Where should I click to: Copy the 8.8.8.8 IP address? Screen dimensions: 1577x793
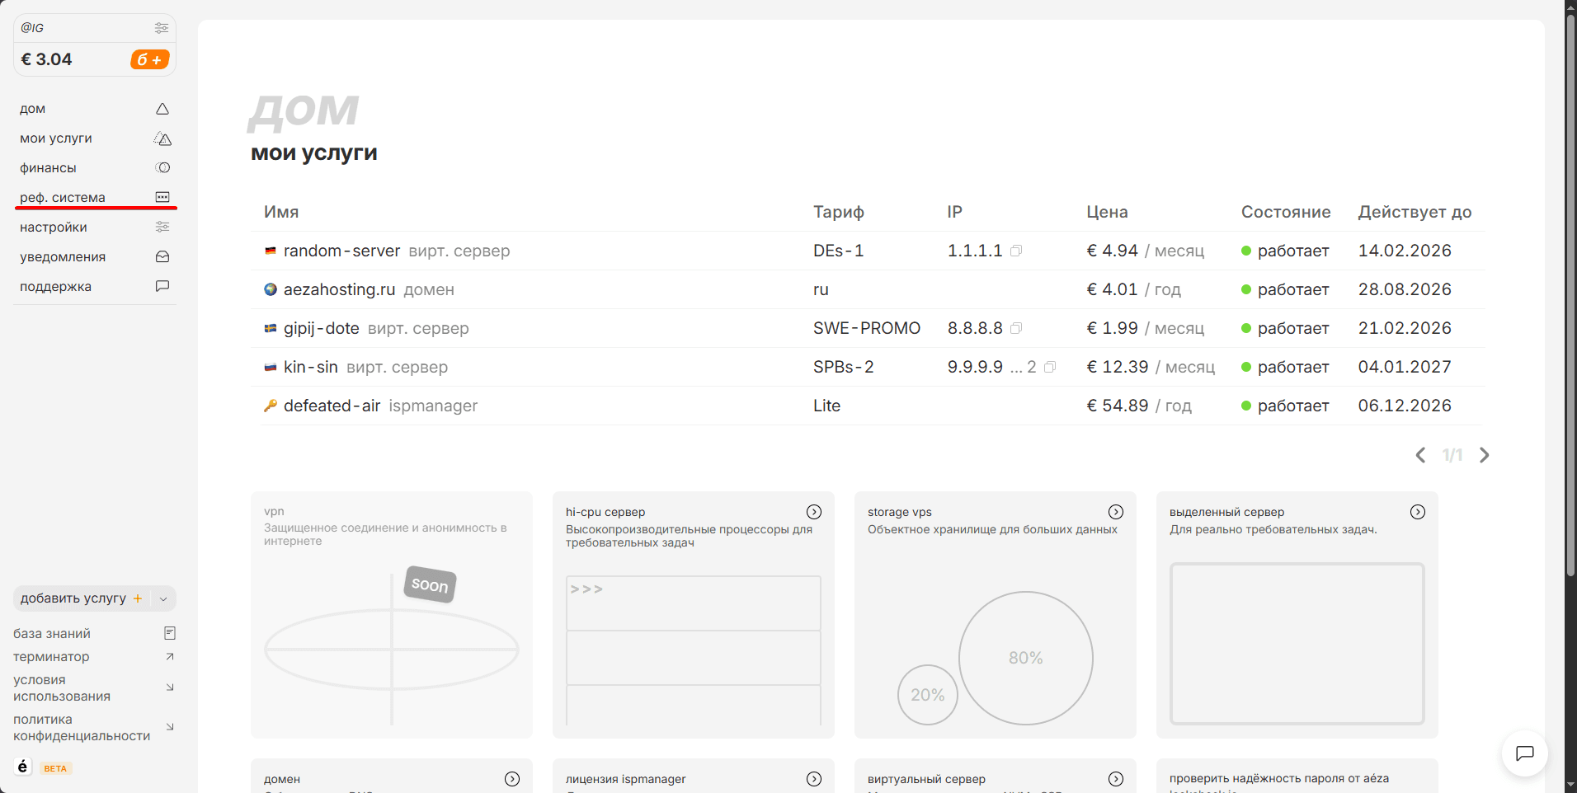[x=1016, y=328]
